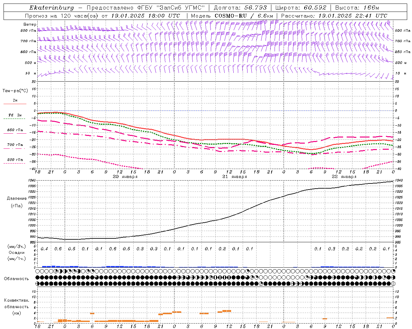
Task: Click the 'Td 2м' dew point legend entry
Action: [x=15, y=115]
